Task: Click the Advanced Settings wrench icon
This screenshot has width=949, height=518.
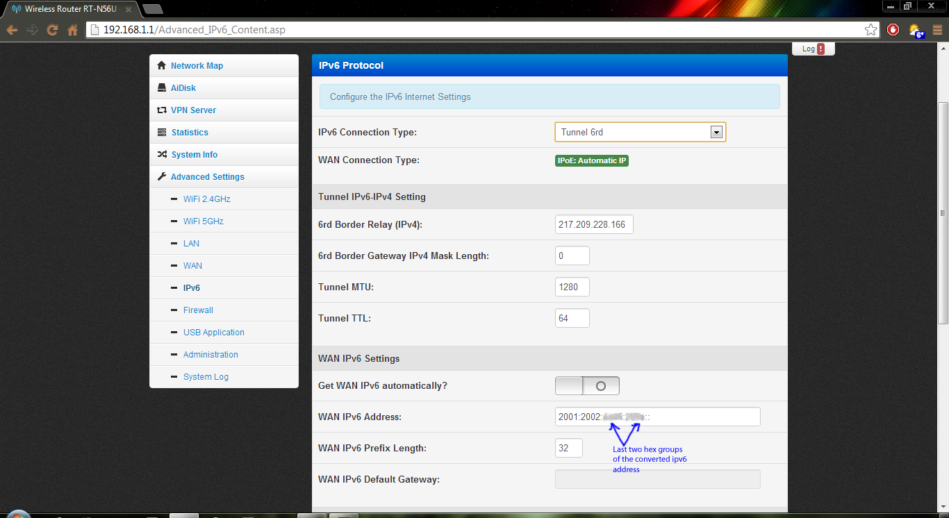Action: [162, 177]
